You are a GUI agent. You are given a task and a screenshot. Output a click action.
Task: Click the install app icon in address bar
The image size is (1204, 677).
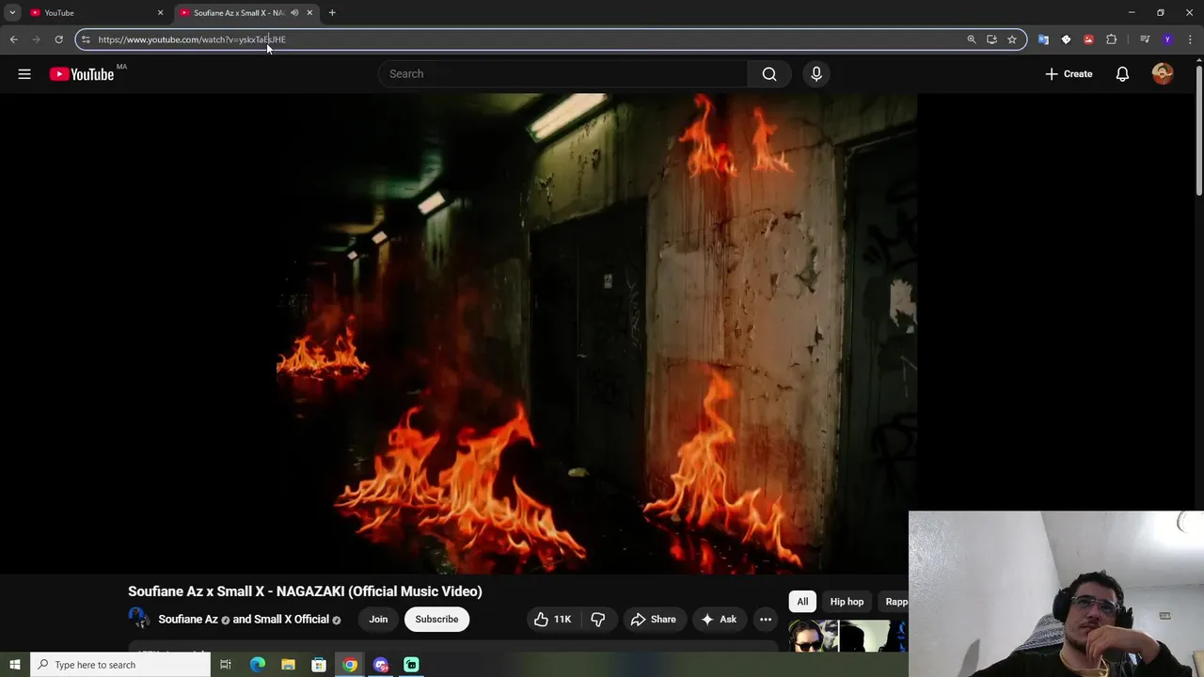[991, 39]
